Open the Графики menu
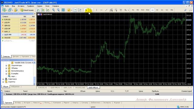The height and width of the screenshot is (109, 194). tap(30, 6)
